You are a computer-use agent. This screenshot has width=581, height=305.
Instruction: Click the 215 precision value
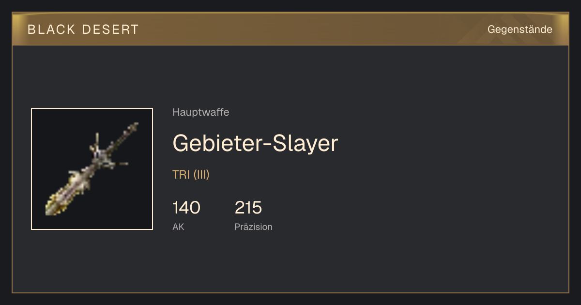click(248, 208)
